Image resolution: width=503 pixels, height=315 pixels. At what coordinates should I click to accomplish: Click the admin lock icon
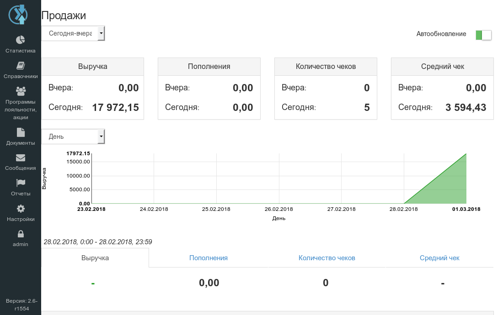tap(21, 234)
